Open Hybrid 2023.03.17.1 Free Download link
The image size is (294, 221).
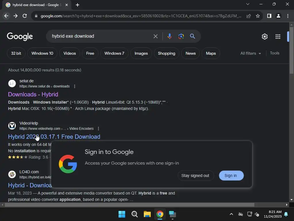pyautogui.click(x=54, y=137)
